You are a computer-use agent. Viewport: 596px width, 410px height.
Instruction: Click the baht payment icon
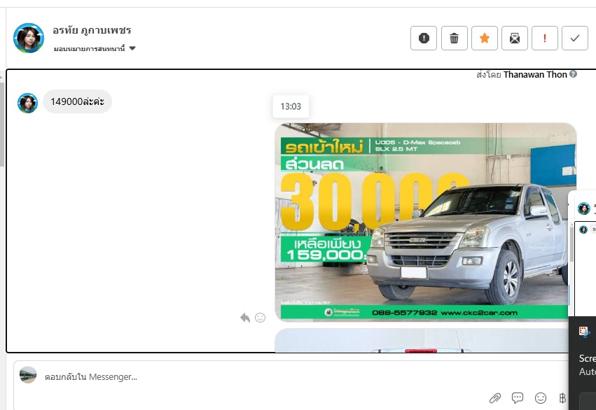pyautogui.click(x=562, y=398)
